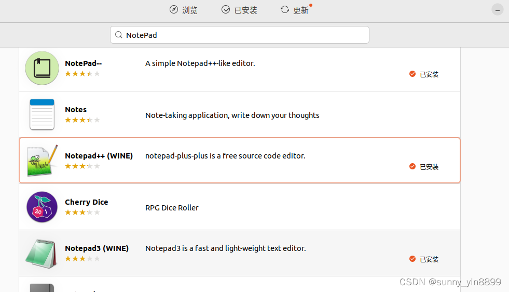The width and height of the screenshot is (509, 292).
Task: Click 'notepad-plus-plus is a free source code editor.'
Action: pyautogui.click(x=225, y=156)
